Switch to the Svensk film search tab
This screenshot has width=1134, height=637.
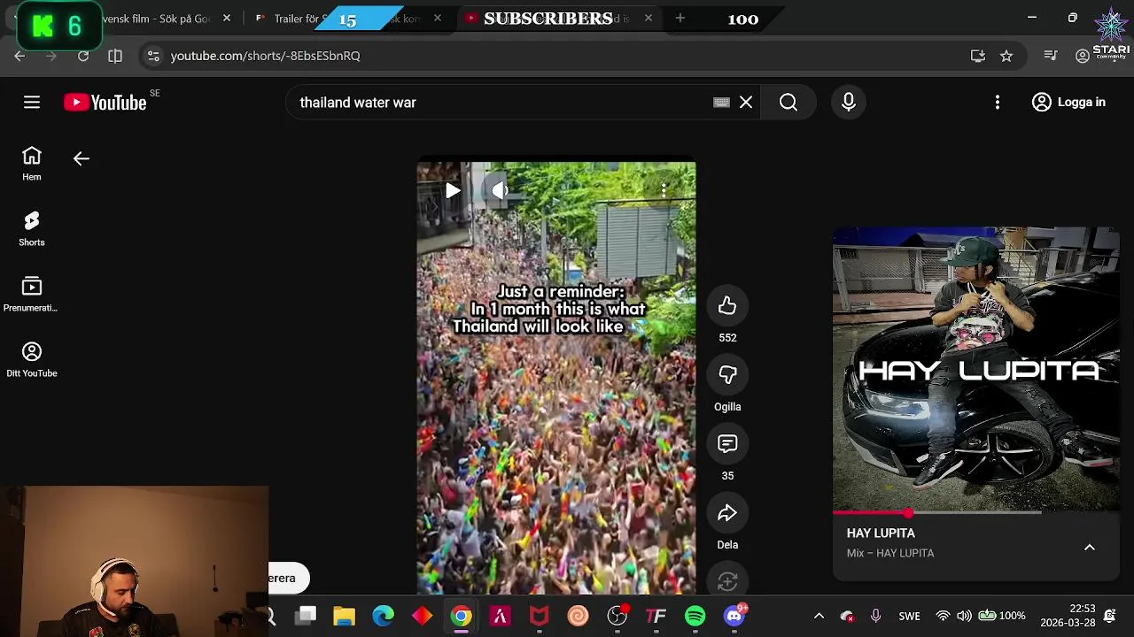[156, 19]
